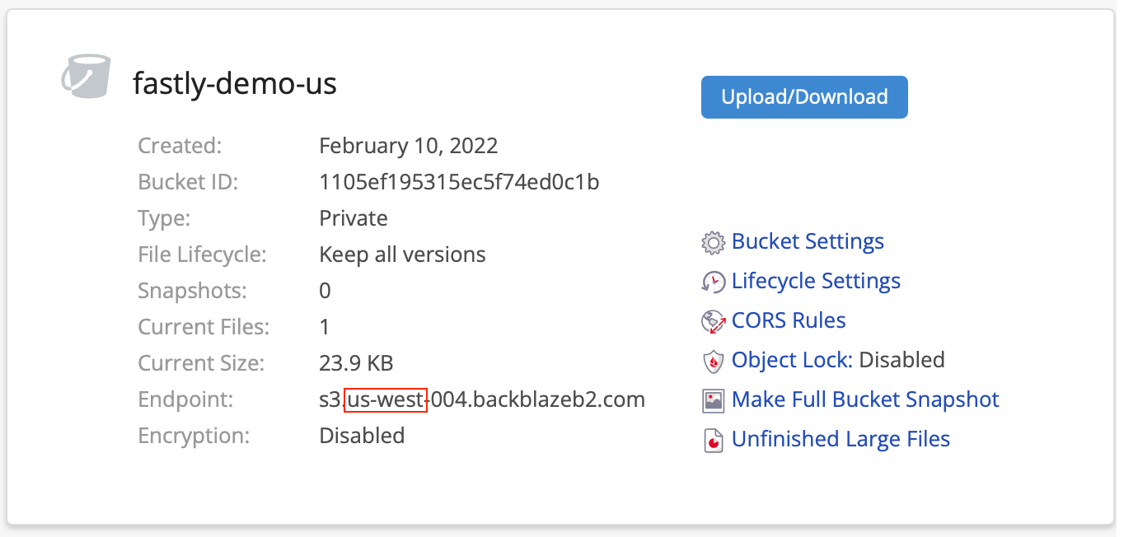Viewport: 1124px width, 537px height.
Task: Click the globe icon for CORS Rules
Action: pyautogui.click(x=714, y=320)
